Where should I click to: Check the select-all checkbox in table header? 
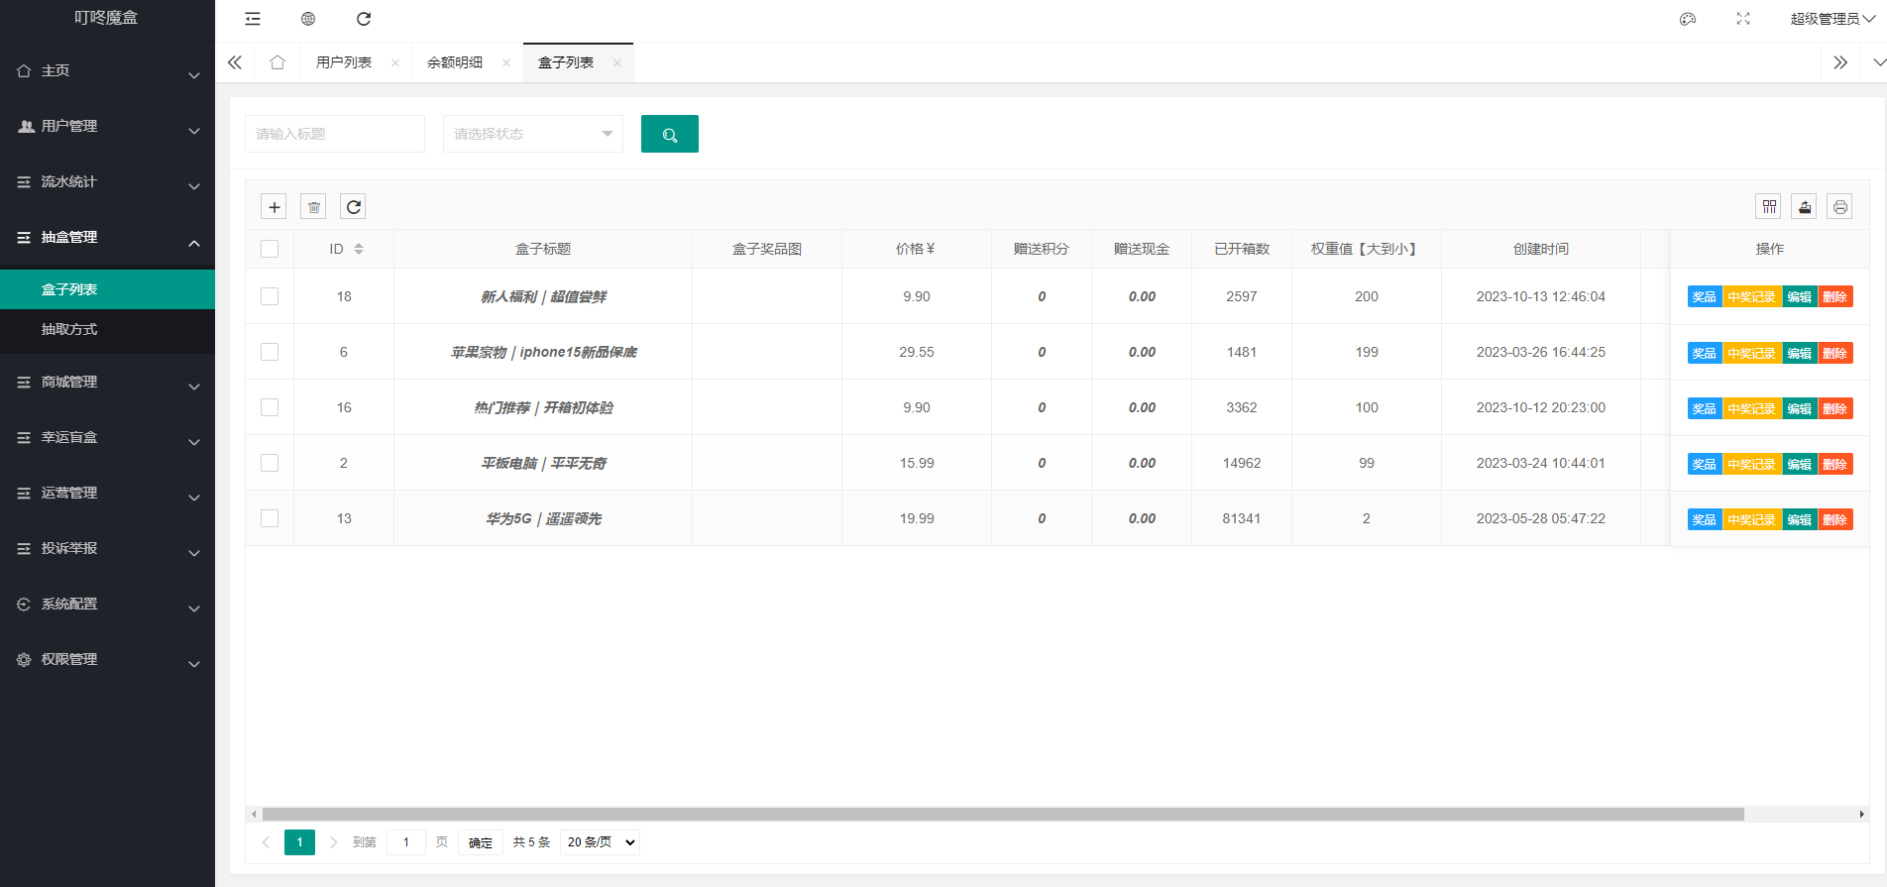pos(270,249)
